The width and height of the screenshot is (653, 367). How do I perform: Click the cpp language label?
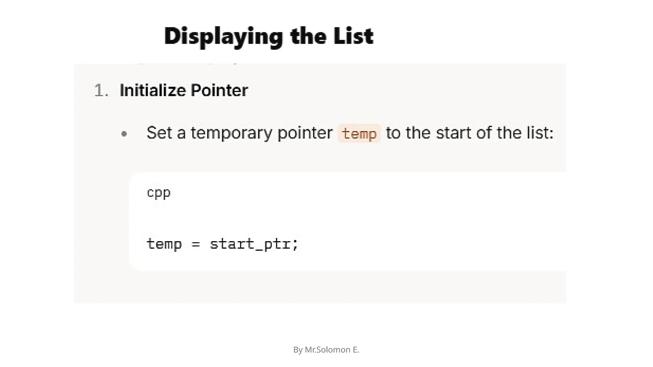coord(158,193)
